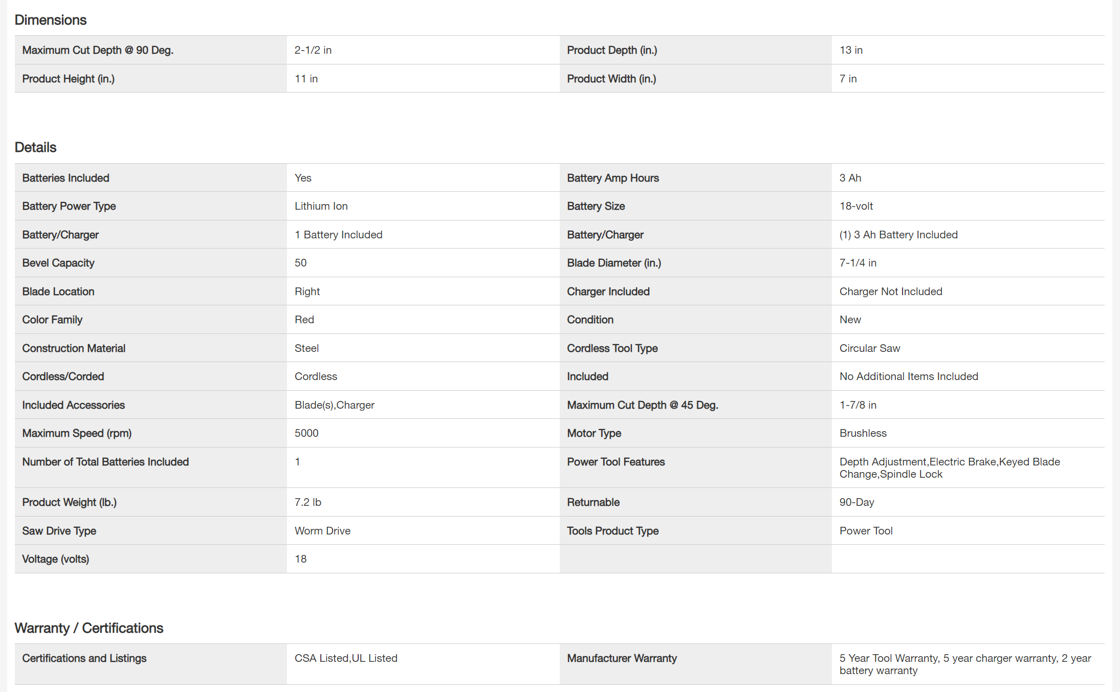
Task: Click the Dimensions section heading
Action: pos(50,20)
